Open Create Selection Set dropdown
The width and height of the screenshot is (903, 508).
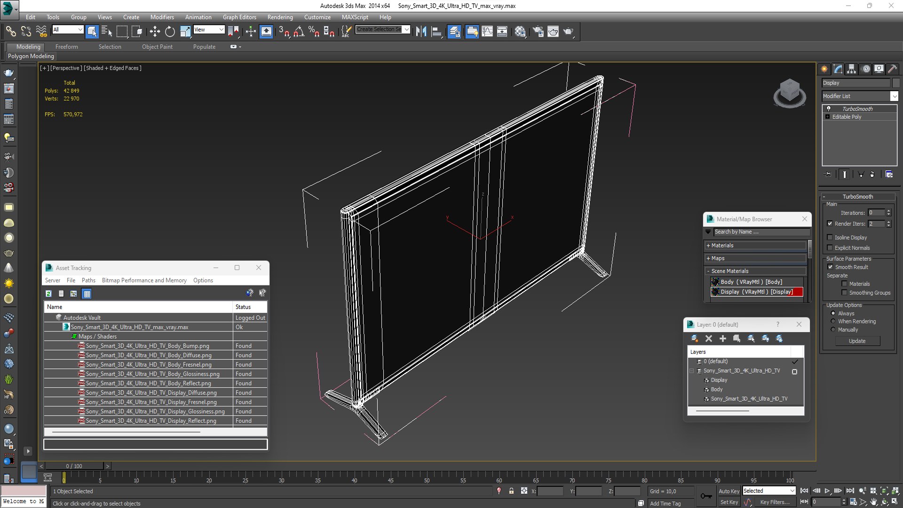click(x=383, y=29)
